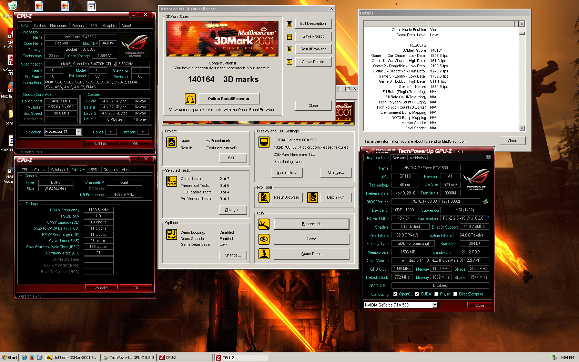Viewport: 579px width, 362px height.
Task: Click the Save Project floppy icon
Action: (289, 37)
